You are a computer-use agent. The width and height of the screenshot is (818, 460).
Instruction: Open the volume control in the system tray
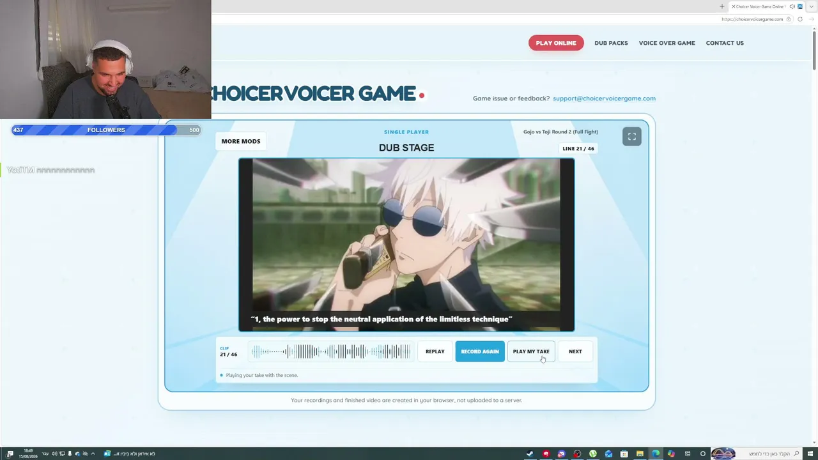click(x=54, y=454)
